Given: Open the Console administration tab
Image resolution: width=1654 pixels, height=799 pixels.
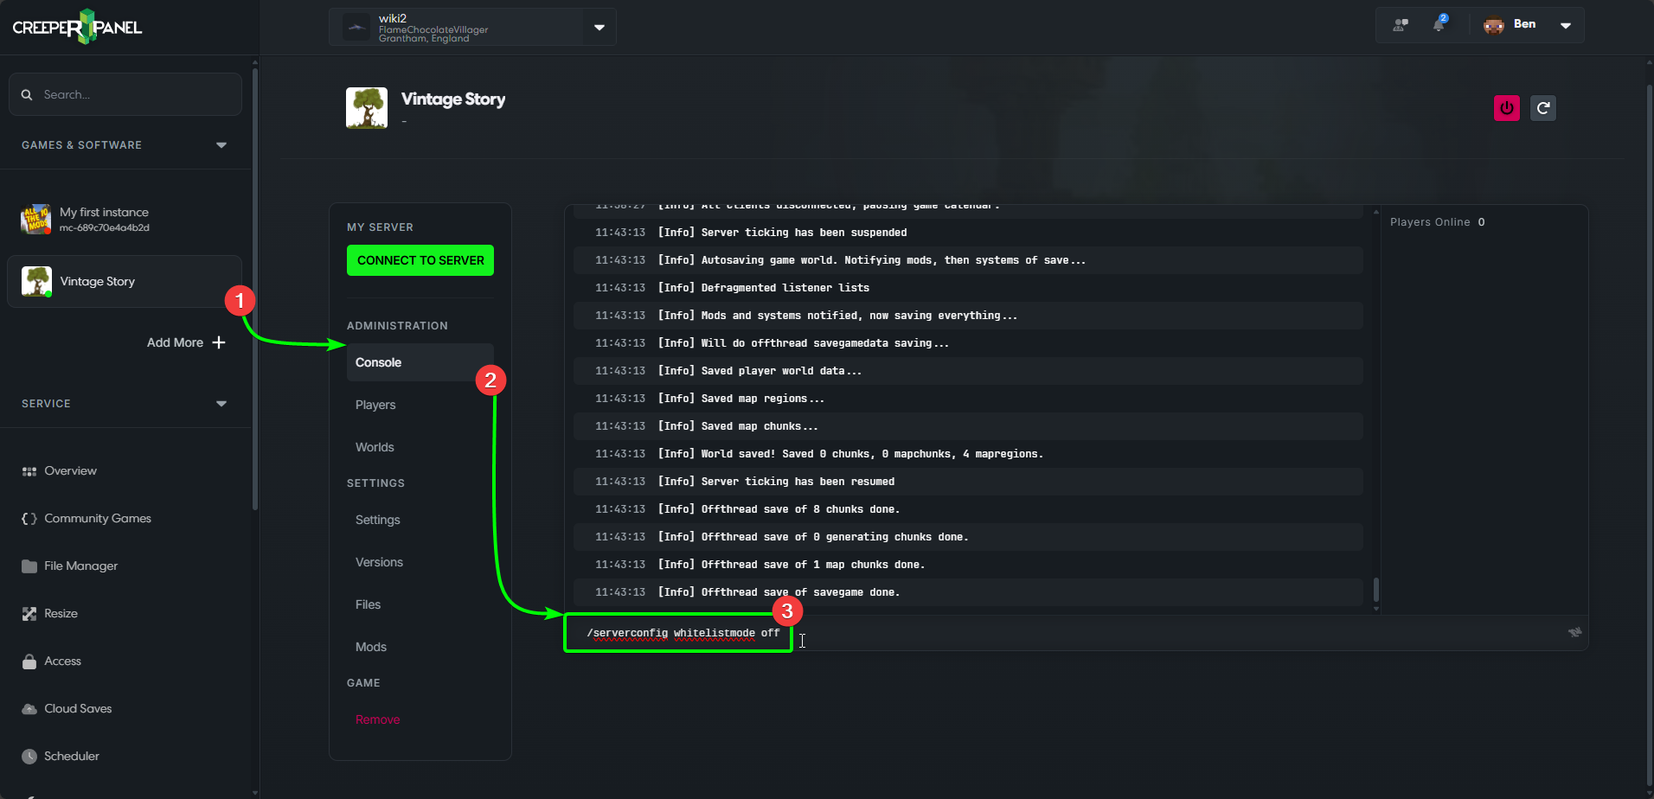Looking at the screenshot, I should point(420,362).
